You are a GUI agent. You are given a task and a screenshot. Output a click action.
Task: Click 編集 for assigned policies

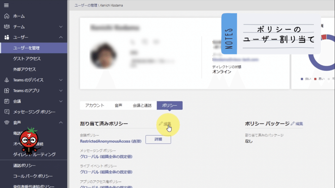pyautogui.click(x=167, y=124)
